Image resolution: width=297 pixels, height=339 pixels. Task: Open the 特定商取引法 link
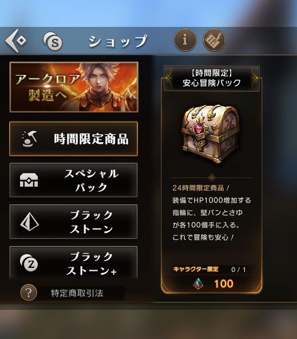pos(77,293)
